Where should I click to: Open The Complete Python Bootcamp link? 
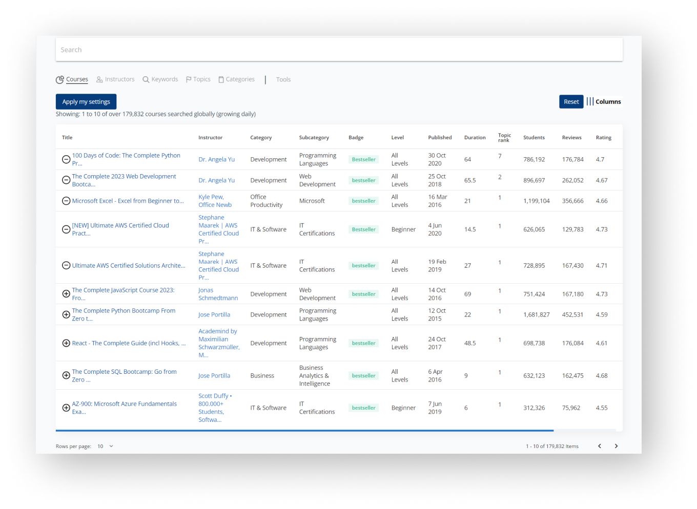(x=124, y=314)
